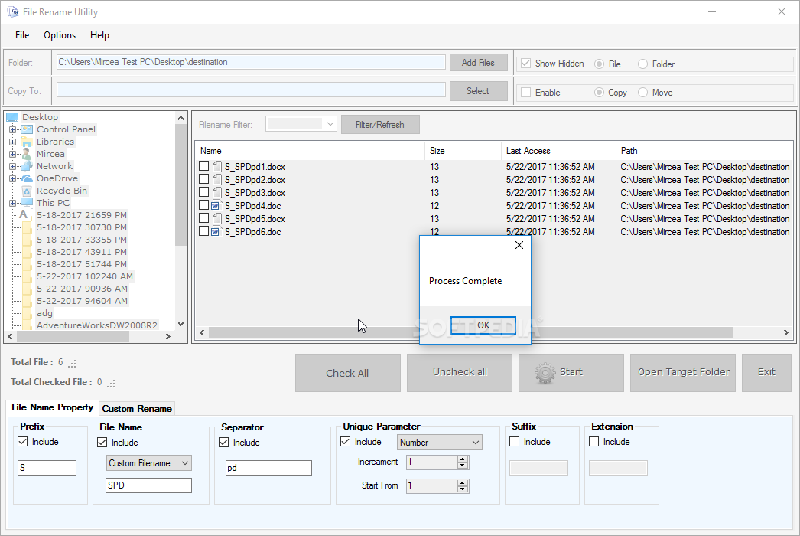Image resolution: width=800 pixels, height=536 pixels.
Task: Click the Network icon in tree
Action: point(27,166)
